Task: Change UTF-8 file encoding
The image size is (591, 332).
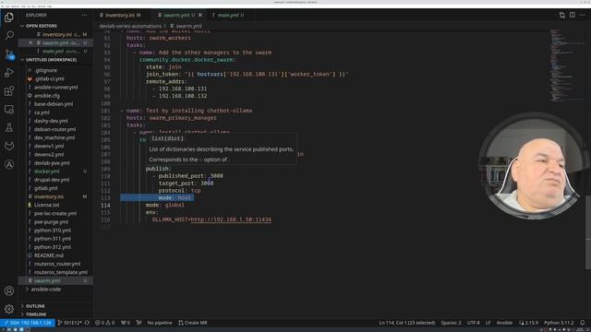Action: pos(474,323)
